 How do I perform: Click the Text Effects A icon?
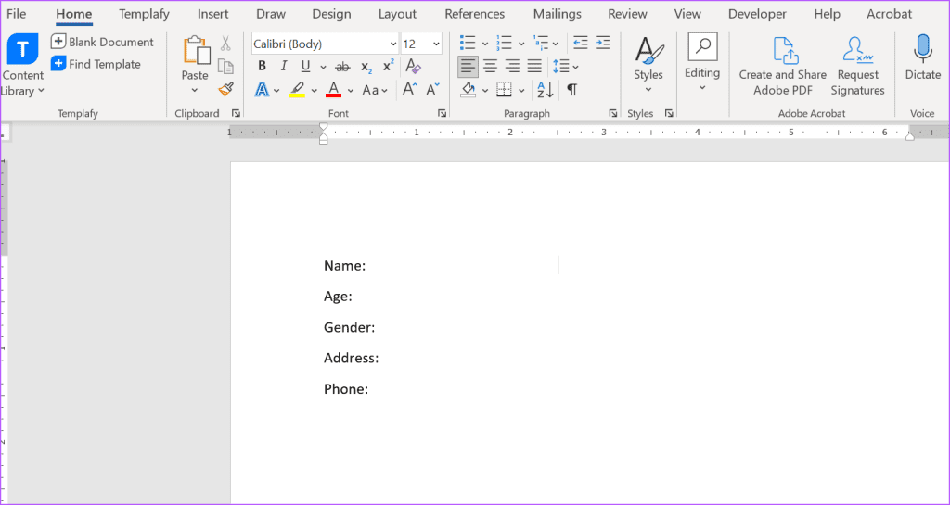(x=262, y=90)
